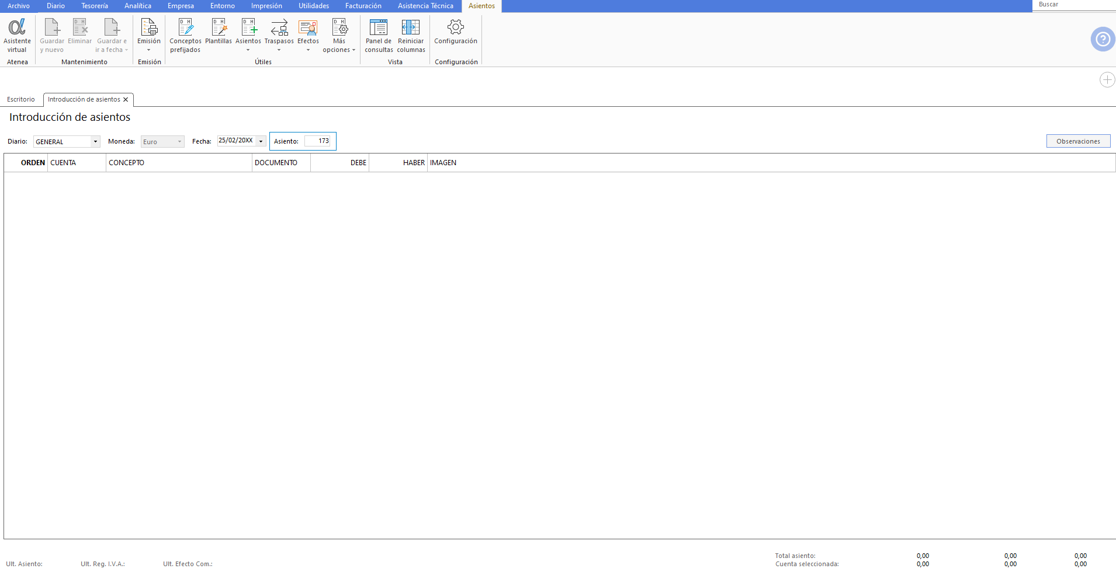
Task: Open Conceptos prefijados
Action: tap(185, 35)
